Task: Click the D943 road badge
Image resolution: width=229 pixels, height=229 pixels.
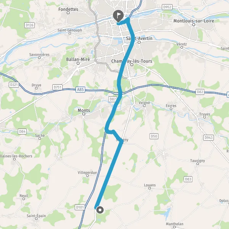Action: (x=208, y=137)
